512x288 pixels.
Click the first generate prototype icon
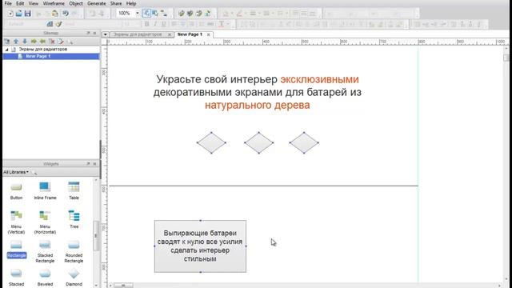(x=182, y=14)
